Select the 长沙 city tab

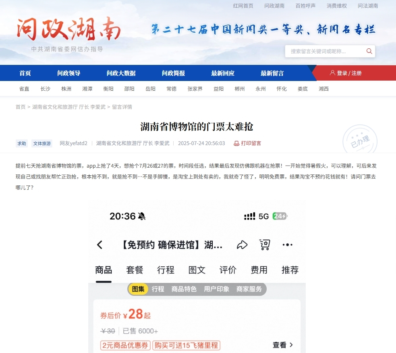[45, 89]
